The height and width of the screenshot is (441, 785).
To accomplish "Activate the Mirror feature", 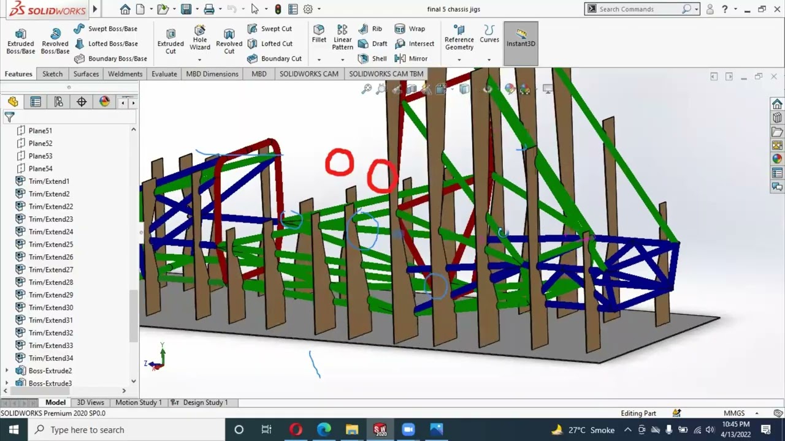I will (x=411, y=59).
